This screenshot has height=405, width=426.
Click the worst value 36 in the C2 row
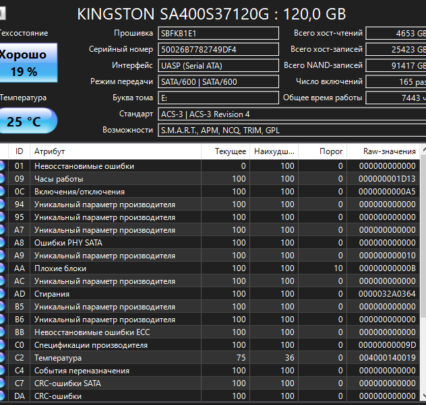[290, 358]
